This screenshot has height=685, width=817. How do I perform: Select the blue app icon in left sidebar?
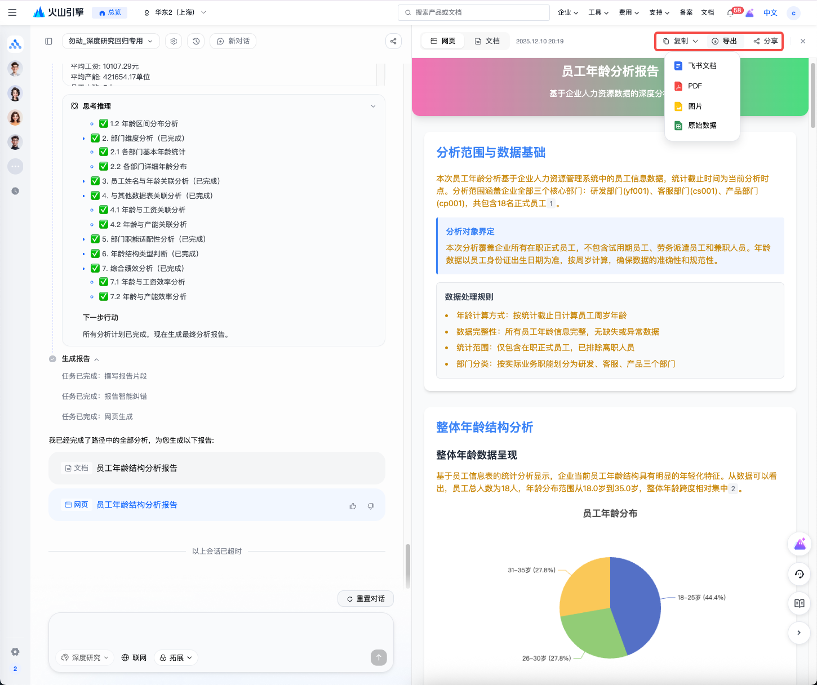coord(15,44)
